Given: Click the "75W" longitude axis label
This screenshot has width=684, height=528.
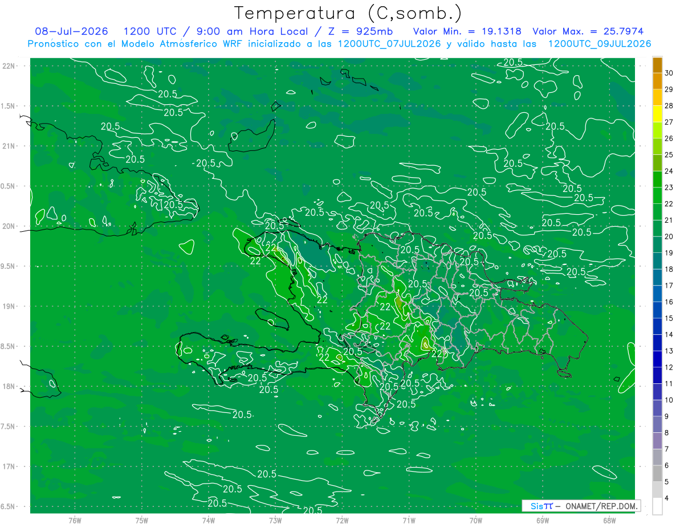Looking at the screenshot, I should coord(142,521).
